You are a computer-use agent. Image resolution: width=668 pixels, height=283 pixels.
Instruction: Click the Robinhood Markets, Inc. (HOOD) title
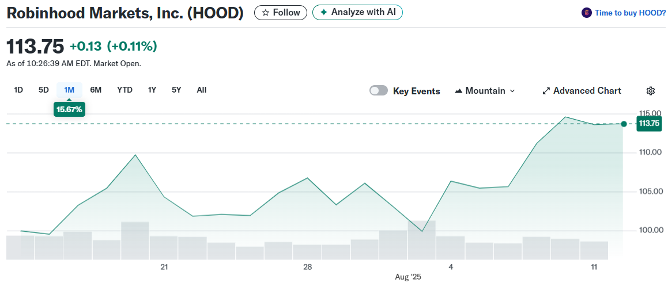pos(125,13)
